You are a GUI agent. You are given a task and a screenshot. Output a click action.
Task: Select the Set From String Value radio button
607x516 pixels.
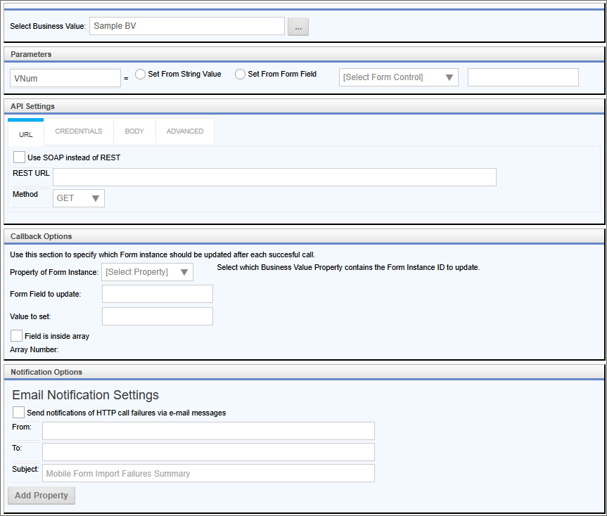pyautogui.click(x=141, y=75)
